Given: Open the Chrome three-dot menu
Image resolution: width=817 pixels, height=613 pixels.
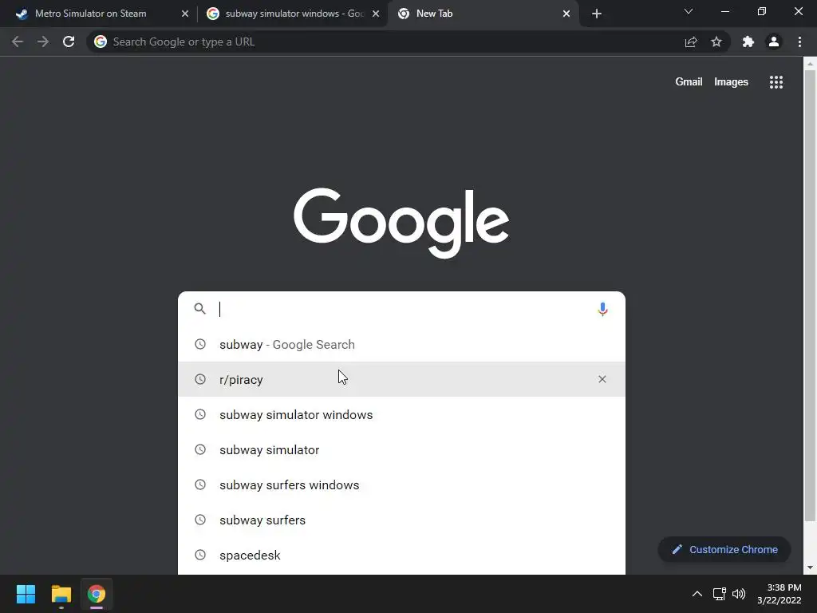Looking at the screenshot, I should (x=799, y=42).
